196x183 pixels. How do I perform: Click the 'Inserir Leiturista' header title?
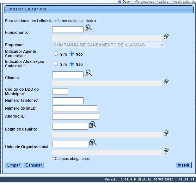point(28,9)
